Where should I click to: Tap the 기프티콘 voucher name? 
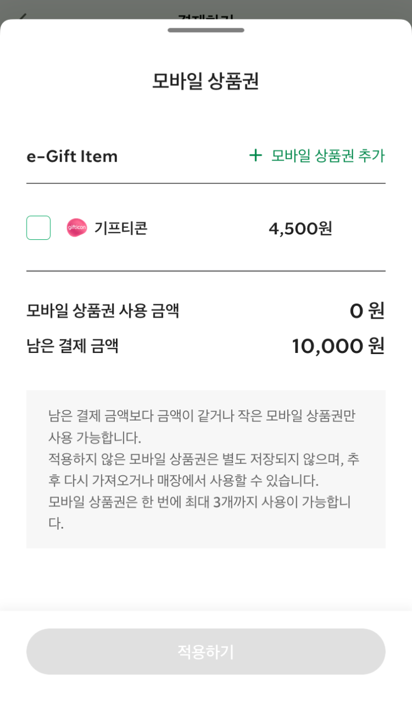coord(120,228)
